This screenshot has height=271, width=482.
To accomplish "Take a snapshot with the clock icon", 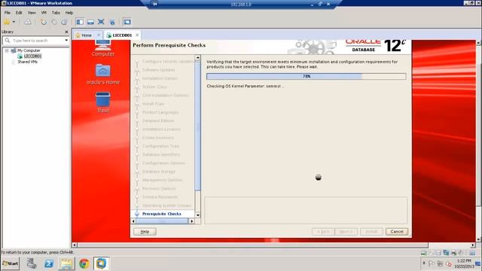I will click(x=44, y=22).
